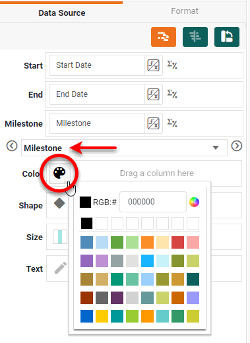Viewport: 250px width, 343px height.
Task: Open formula editor for End Date field
Action: [x=153, y=94]
